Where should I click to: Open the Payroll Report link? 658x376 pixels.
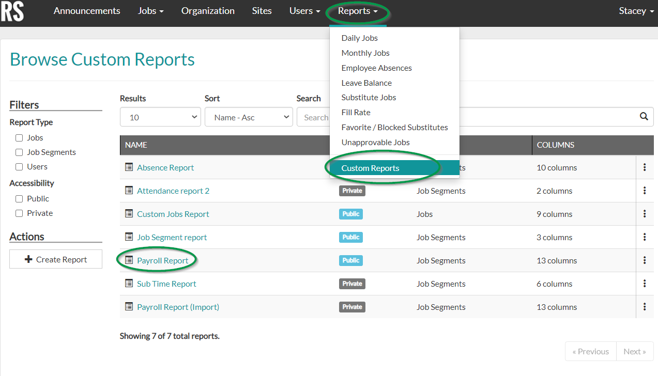pyautogui.click(x=162, y=260)
